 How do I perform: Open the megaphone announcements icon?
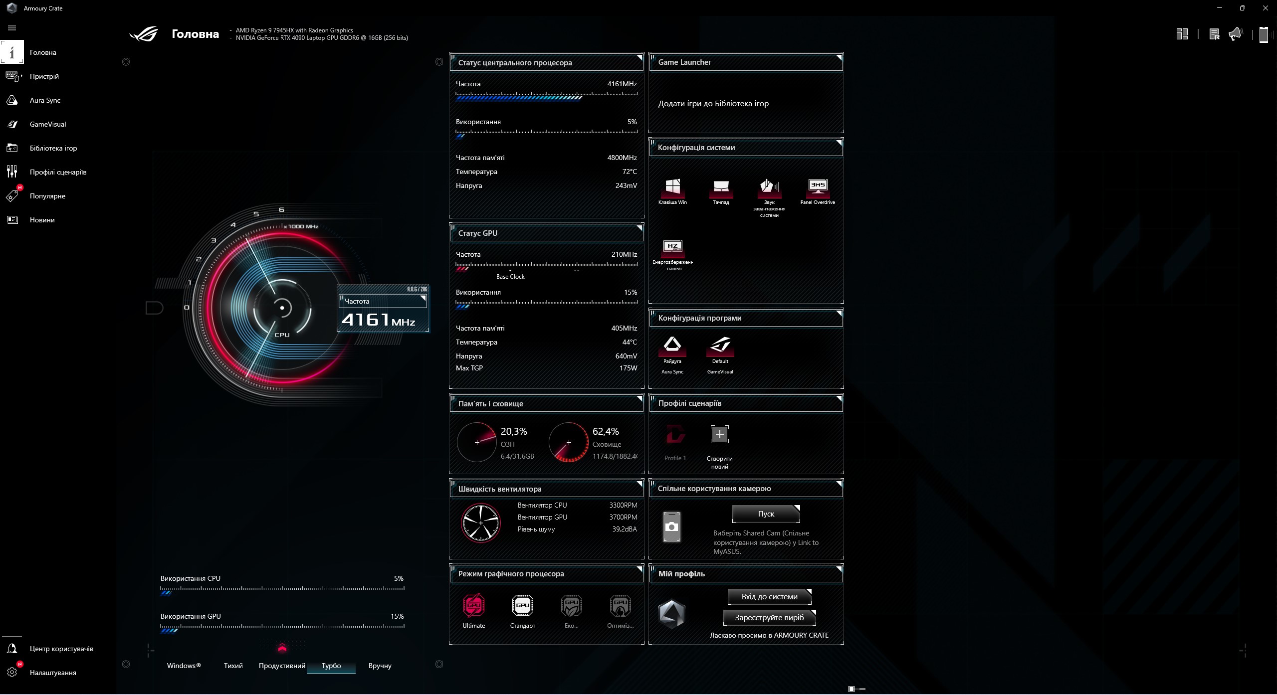tap(1236, 34)
